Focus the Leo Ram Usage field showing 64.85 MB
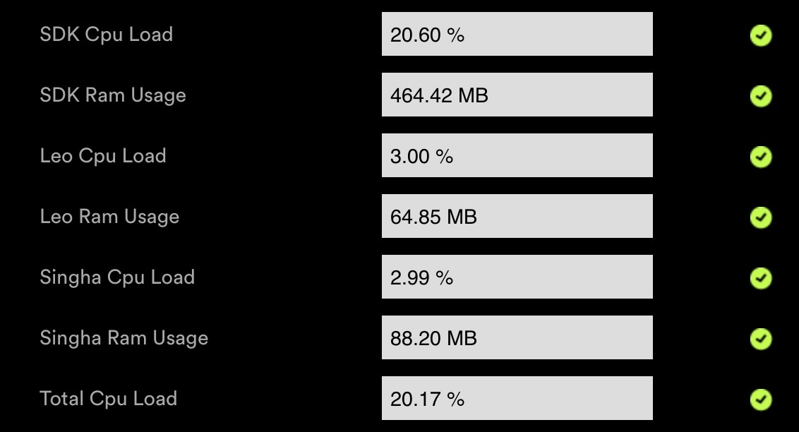The width and height of the screenshot is (799, 432). (x=517, y=216)
